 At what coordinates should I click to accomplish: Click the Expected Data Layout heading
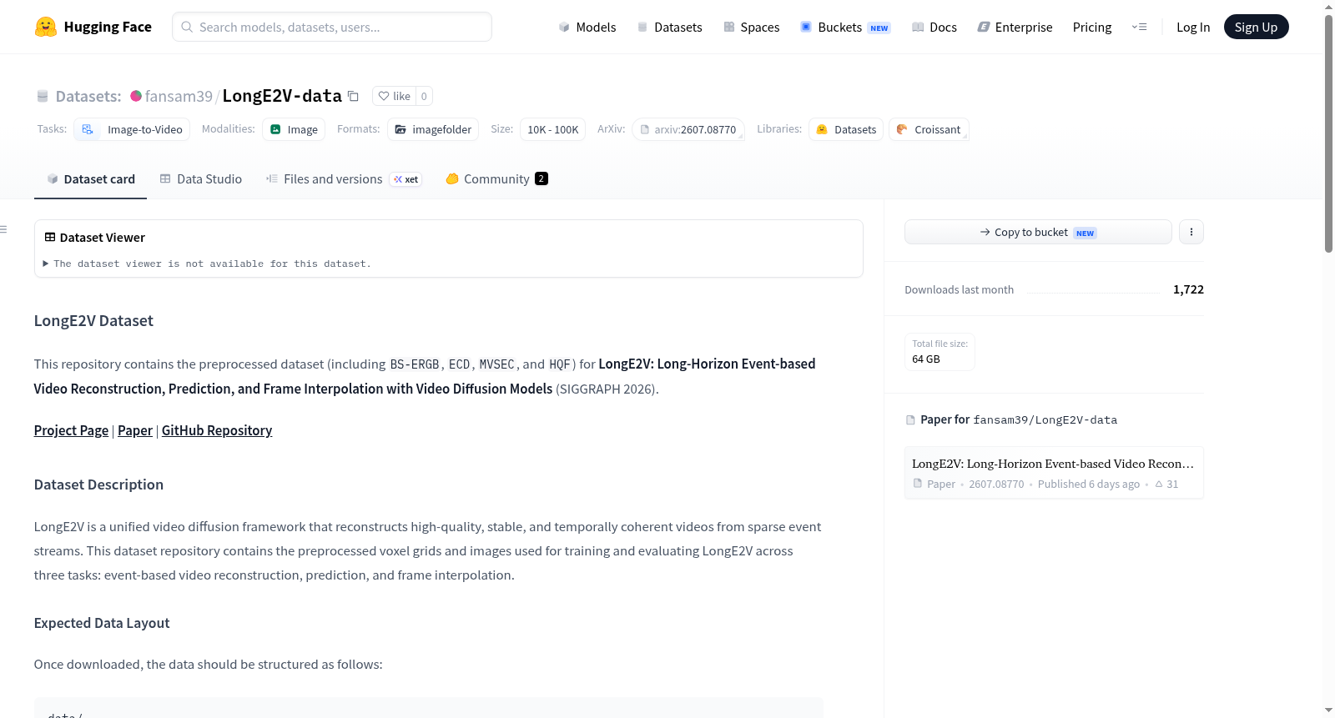102,623
